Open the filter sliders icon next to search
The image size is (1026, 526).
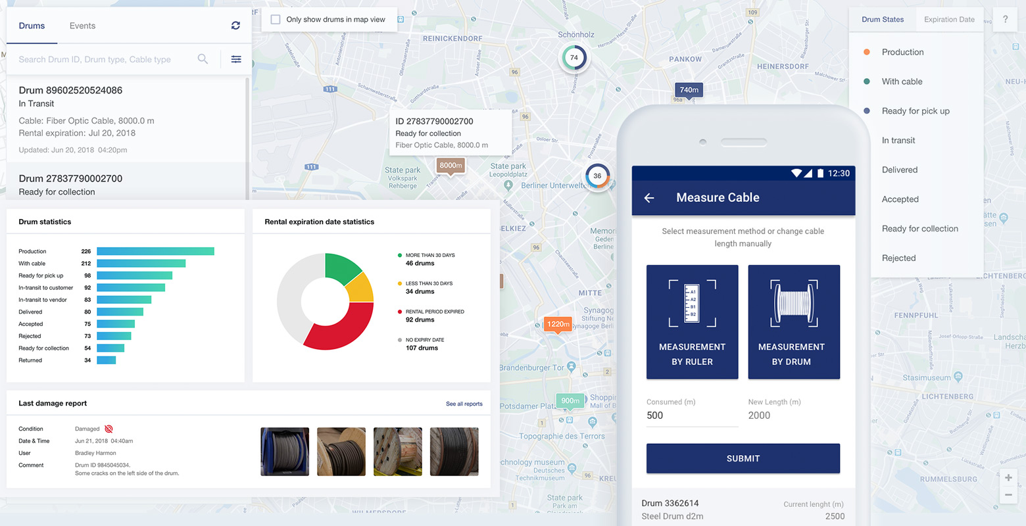[x=235, y=59]
